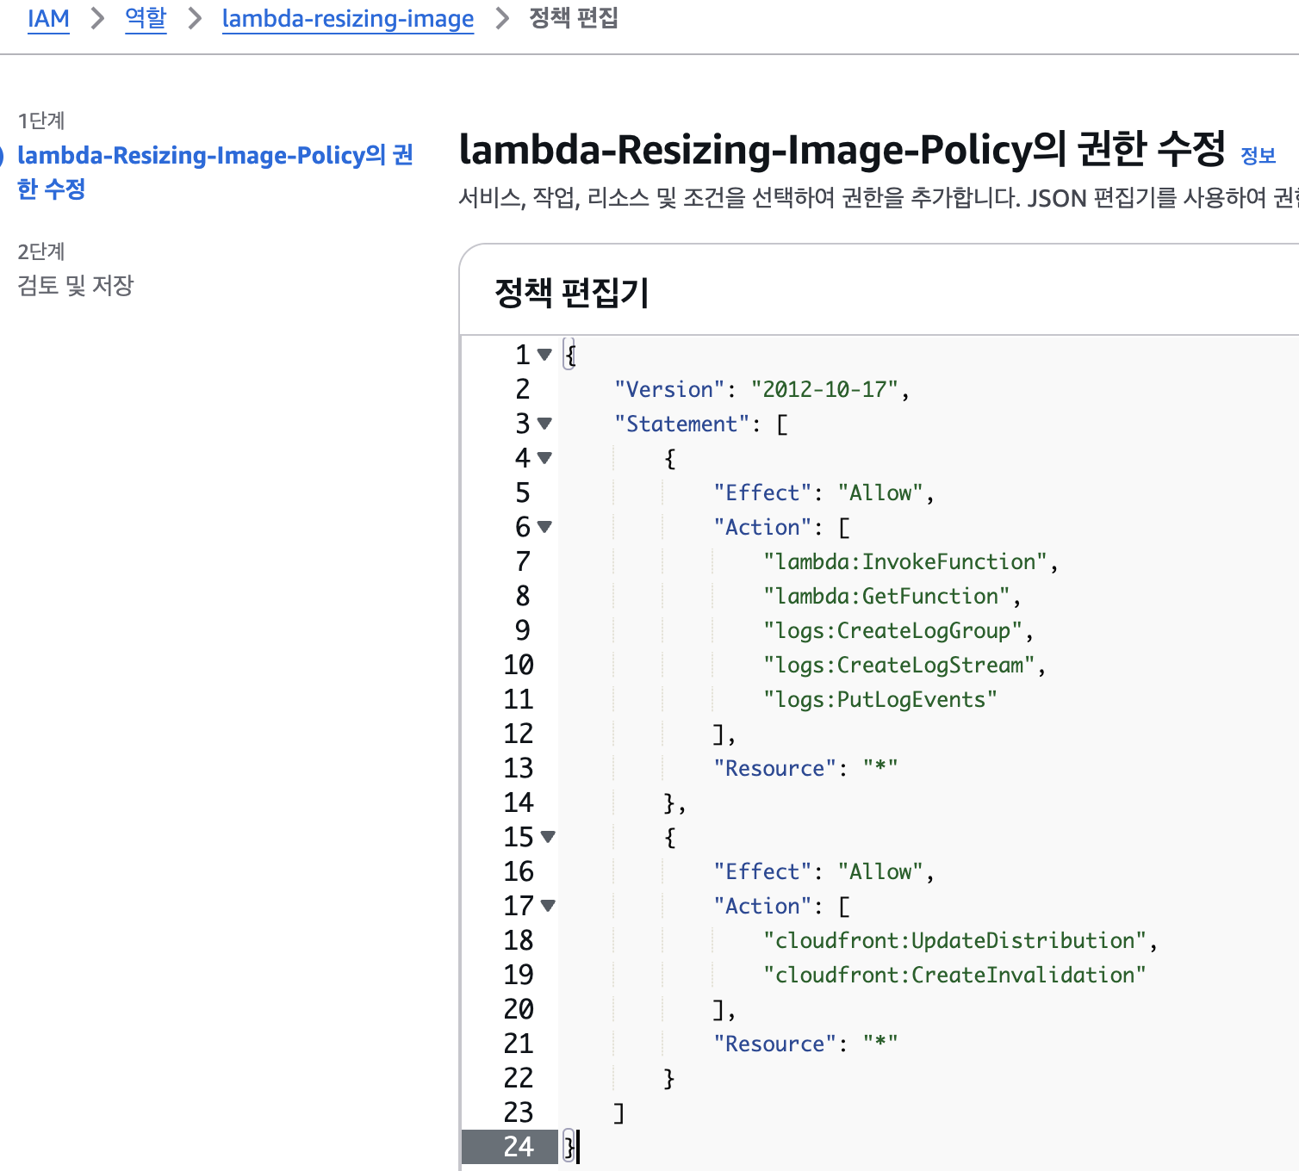
Task: Click the "Action" key on line 17
Action: pyautogui.click(x=762, y=906)
